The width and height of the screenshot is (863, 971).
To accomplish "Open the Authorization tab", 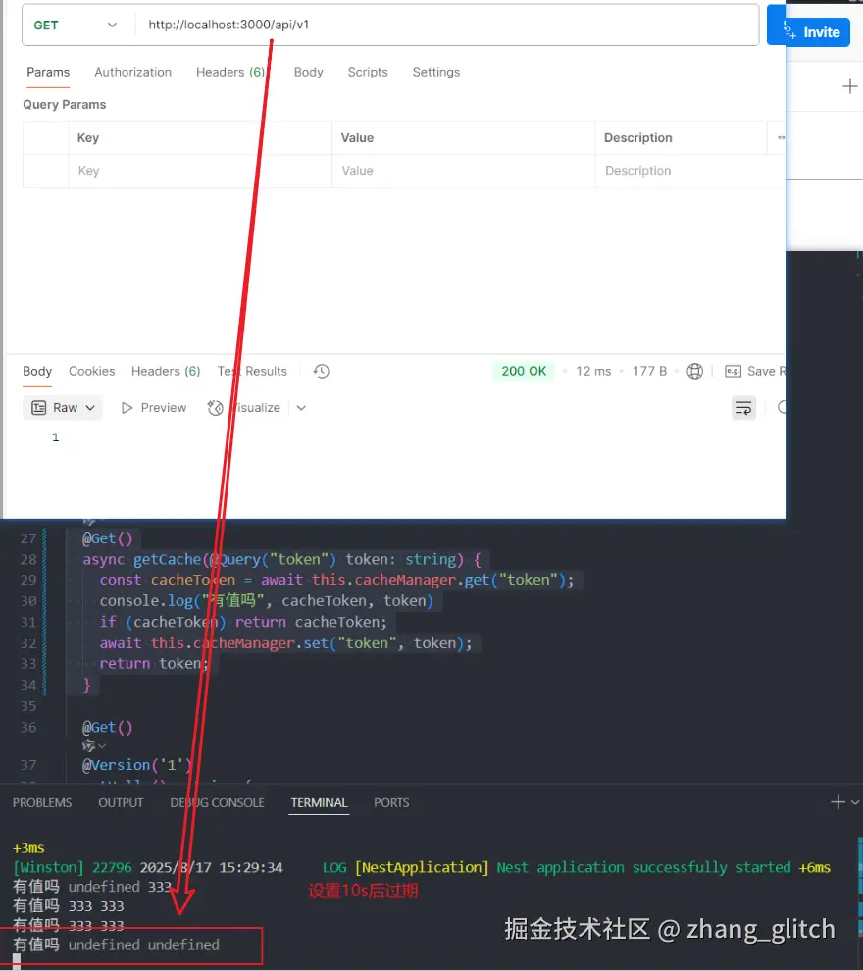I will [133, 72].
